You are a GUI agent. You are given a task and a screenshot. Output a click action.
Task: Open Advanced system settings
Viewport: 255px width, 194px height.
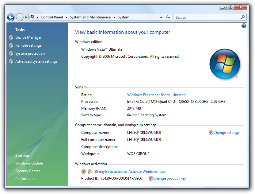point(36,61)
